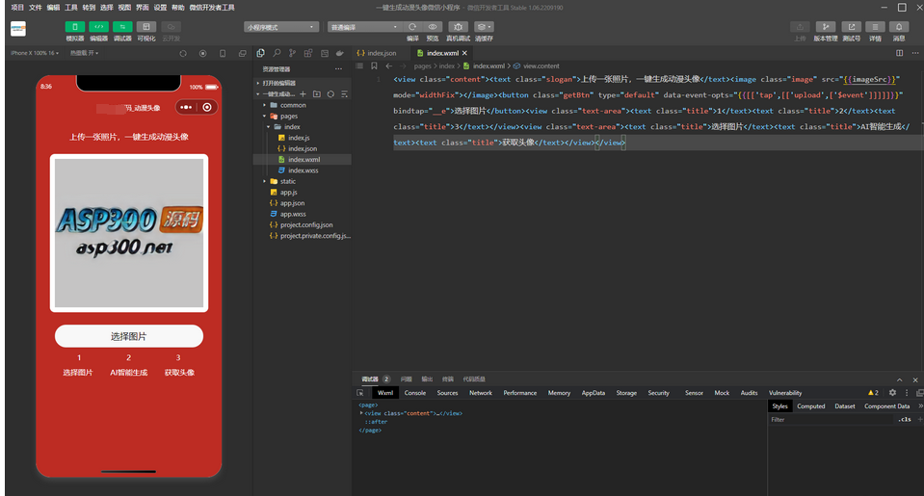The image size is (924, 496).
Task: Toggle the 调试器 debugger panel button
Action: [x=122, y=27]
